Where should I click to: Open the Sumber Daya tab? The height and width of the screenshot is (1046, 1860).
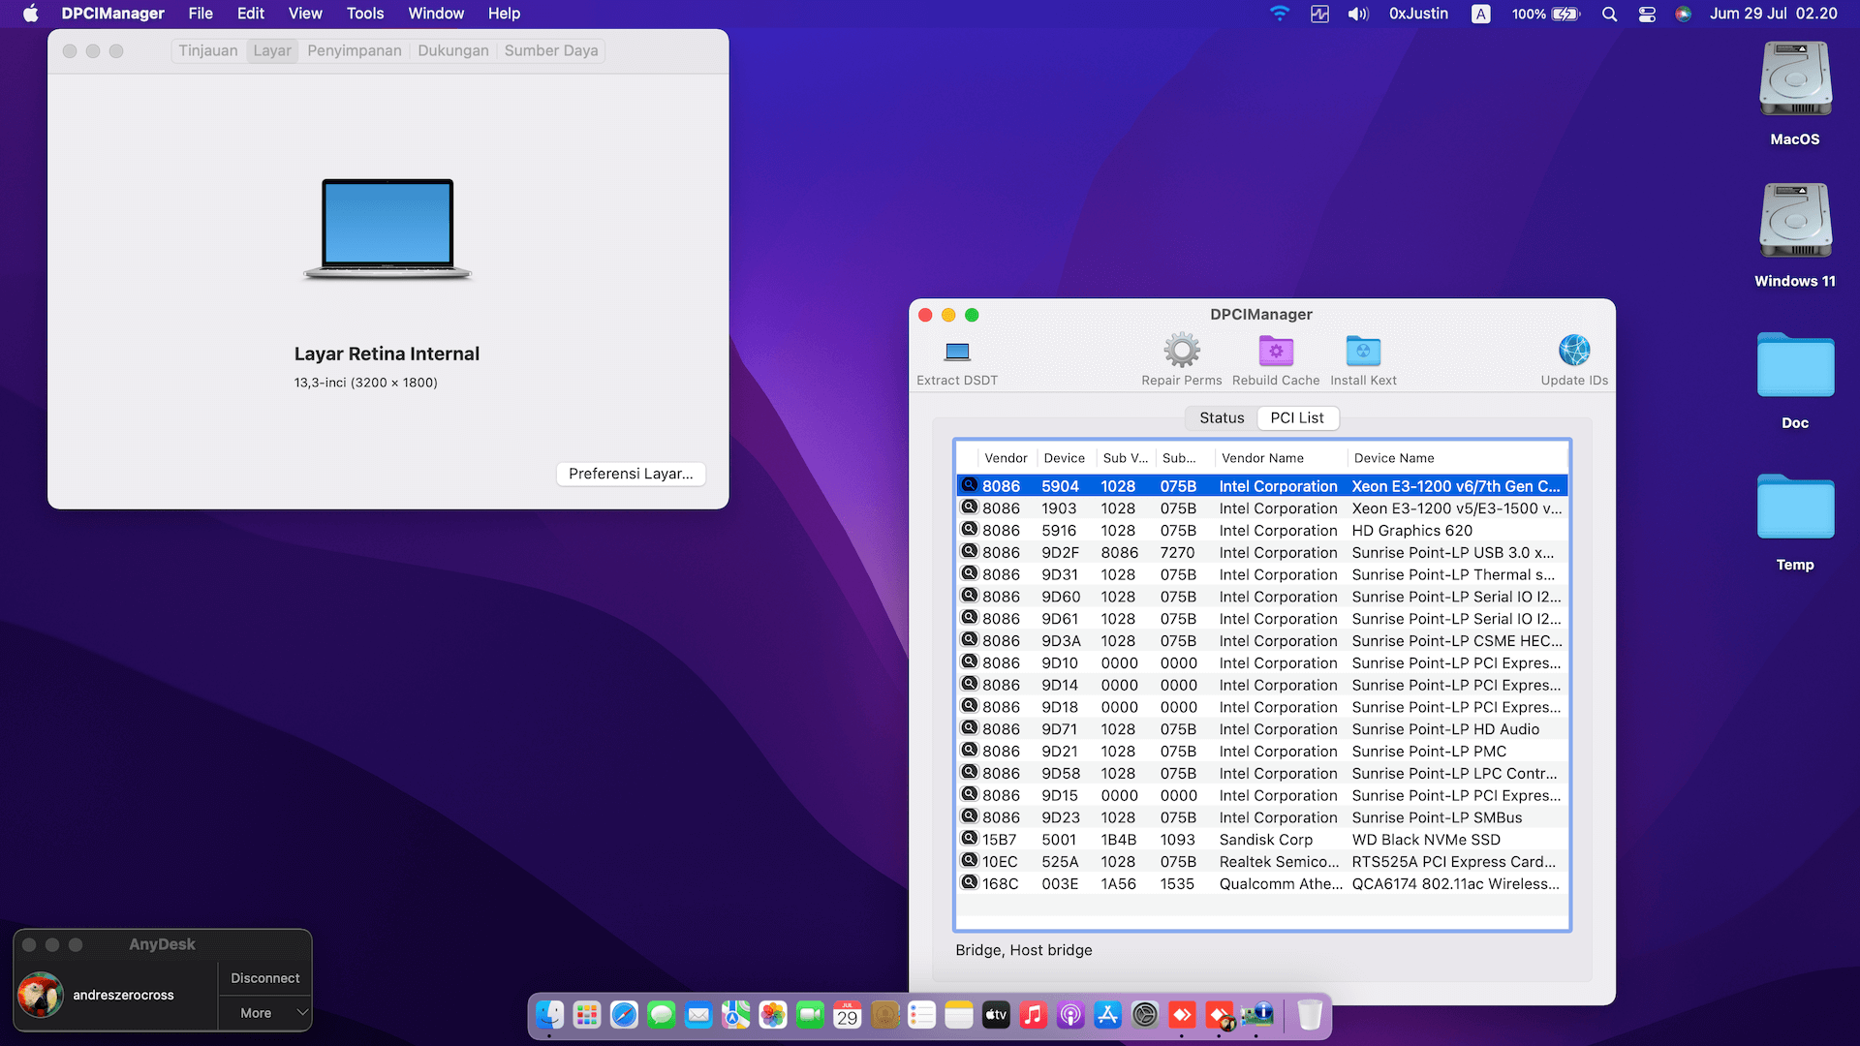tap(551, 50)
